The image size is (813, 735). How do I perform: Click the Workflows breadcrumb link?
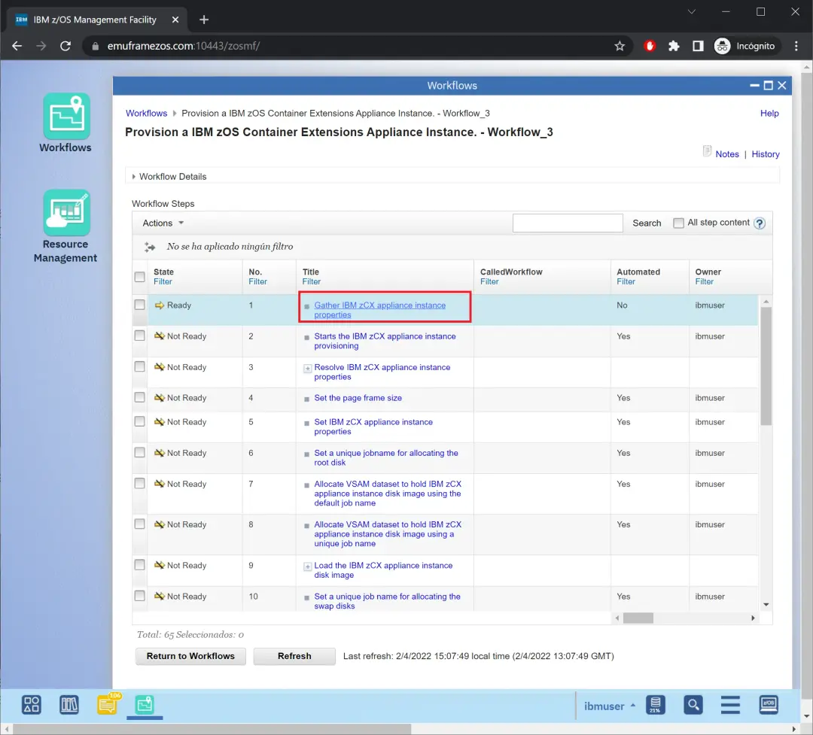coord(147,113)
